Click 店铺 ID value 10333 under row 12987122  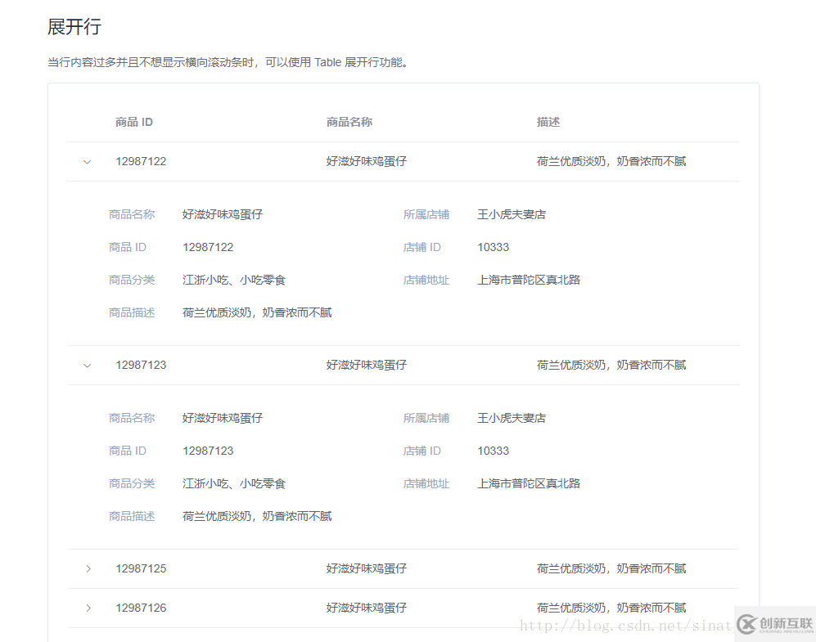[x=494, y=248]
